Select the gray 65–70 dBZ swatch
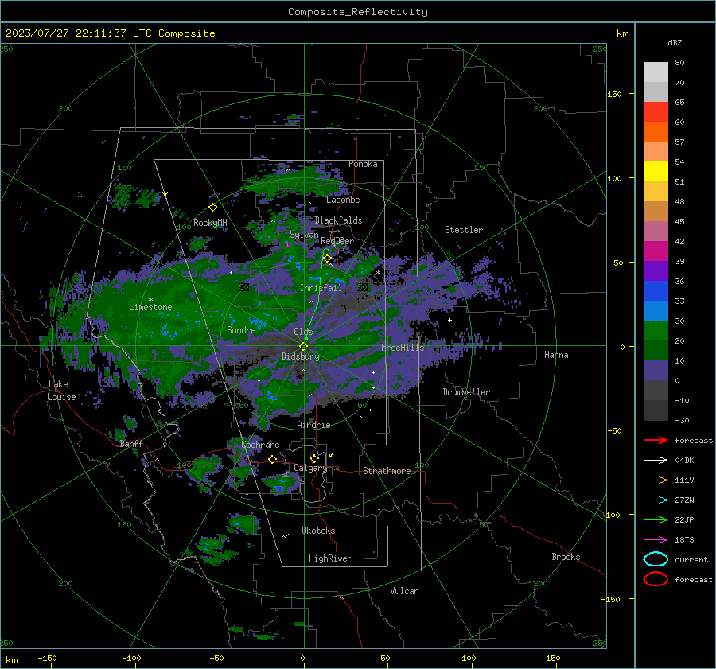The width and height of the screenshot is (716, 669). tap(656, 91)
